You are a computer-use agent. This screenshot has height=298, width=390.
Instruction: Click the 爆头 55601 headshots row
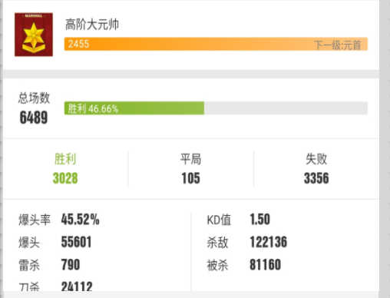[55, 242]
